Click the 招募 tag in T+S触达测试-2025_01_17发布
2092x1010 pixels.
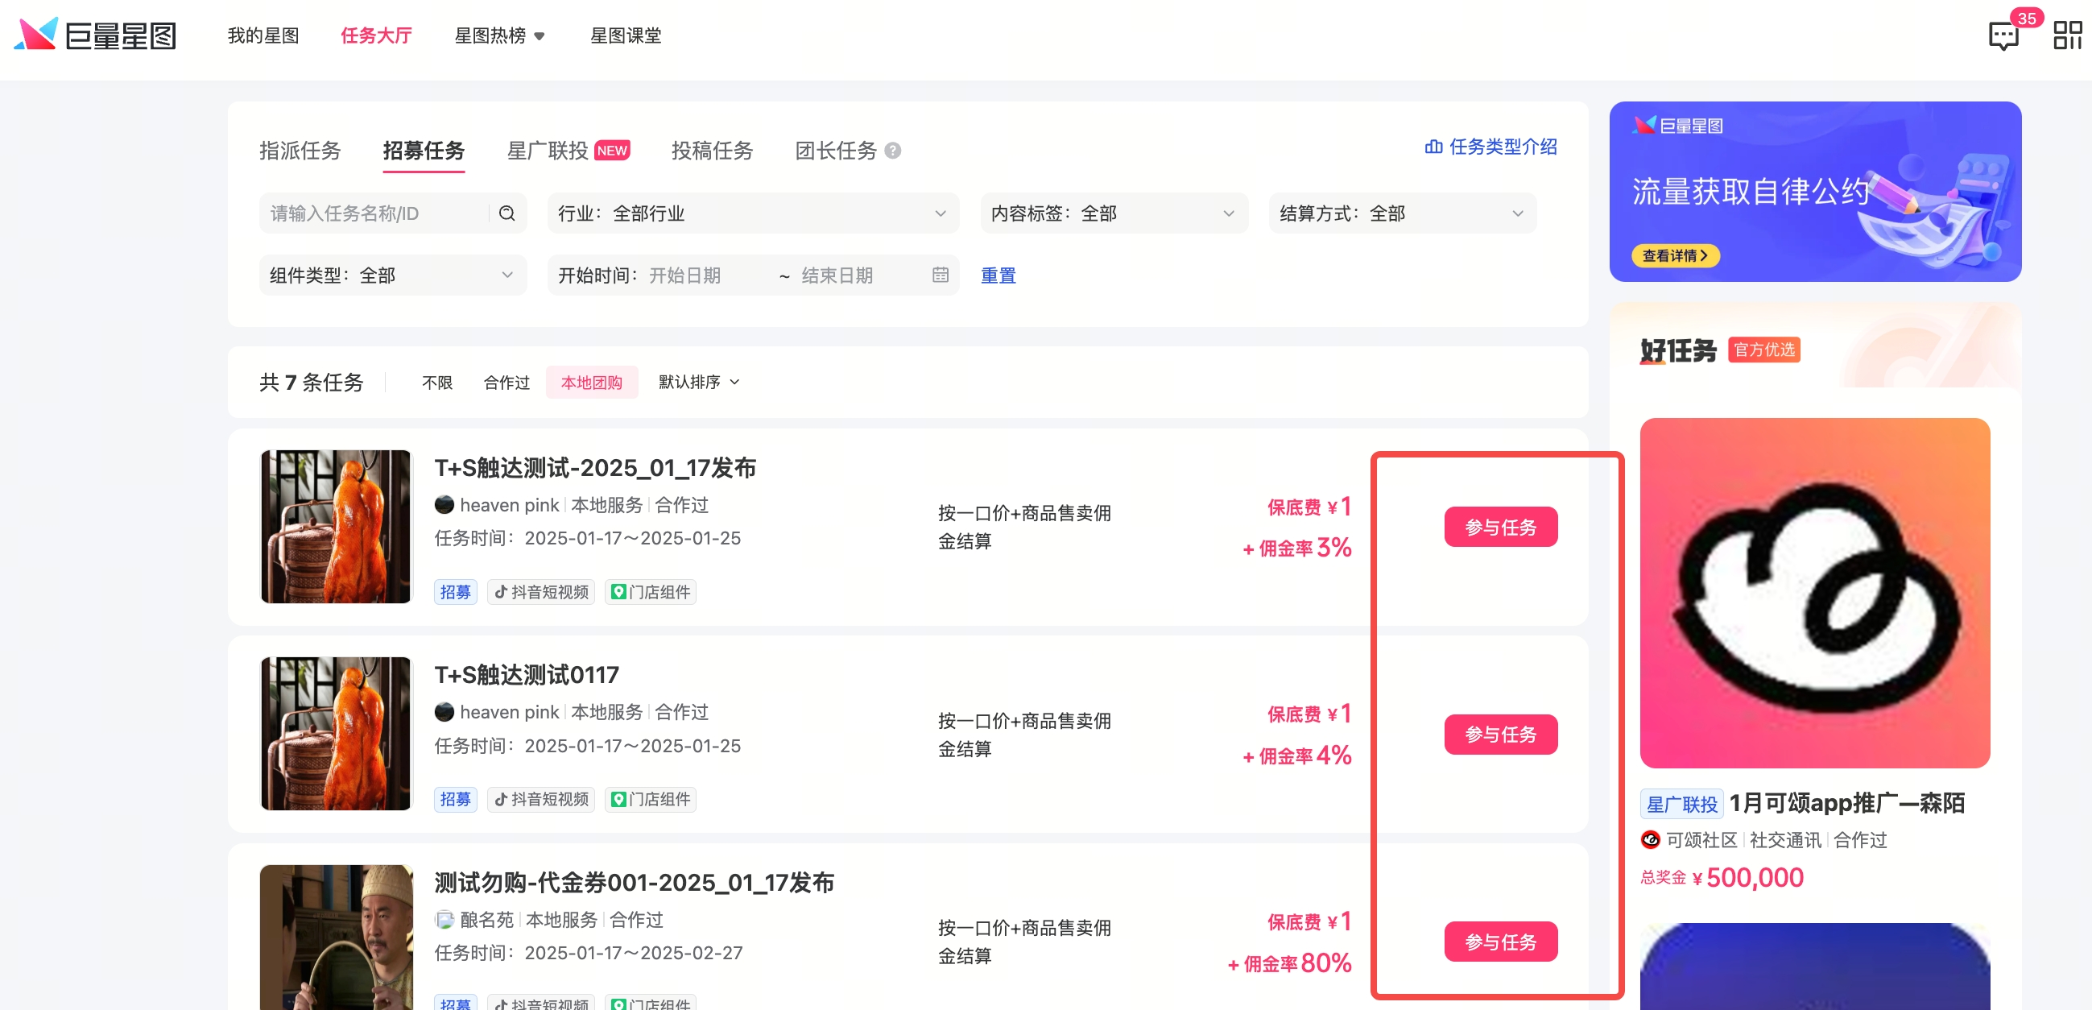pyautogui.click(x=455, y=591)
